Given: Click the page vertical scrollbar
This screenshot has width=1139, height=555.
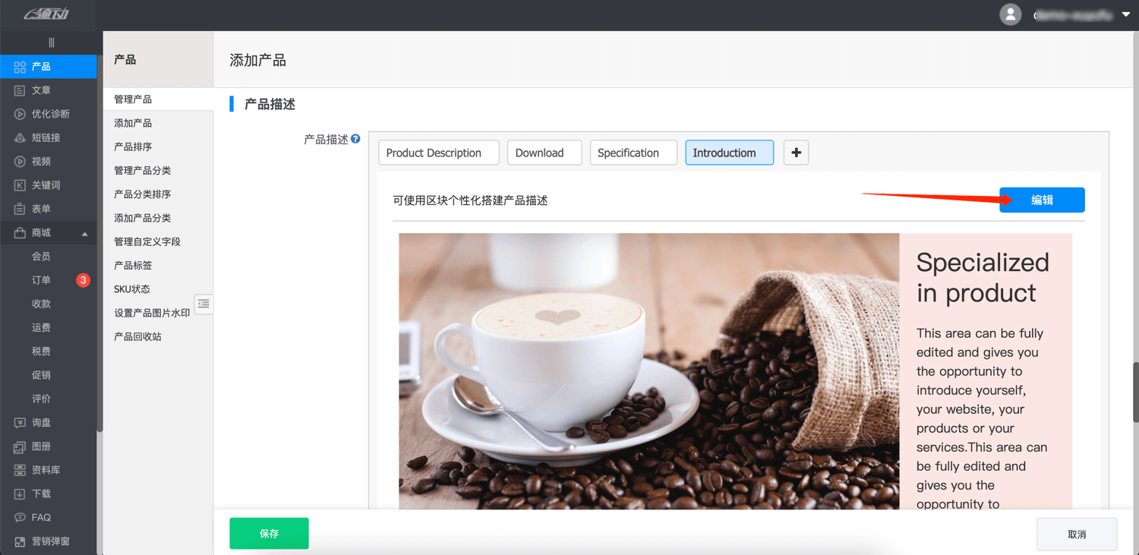Looking at the screenshot, I should coord(1135,392).
